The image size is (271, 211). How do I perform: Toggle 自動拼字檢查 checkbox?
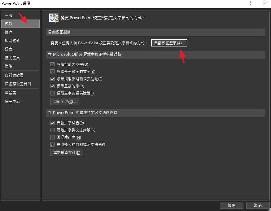(52, 123)
